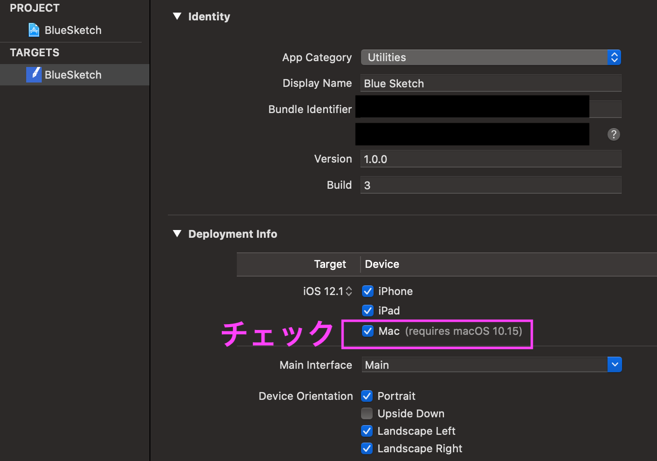Collapse the Identity section
Screen dimensions: 657x461
click(177, 16)
